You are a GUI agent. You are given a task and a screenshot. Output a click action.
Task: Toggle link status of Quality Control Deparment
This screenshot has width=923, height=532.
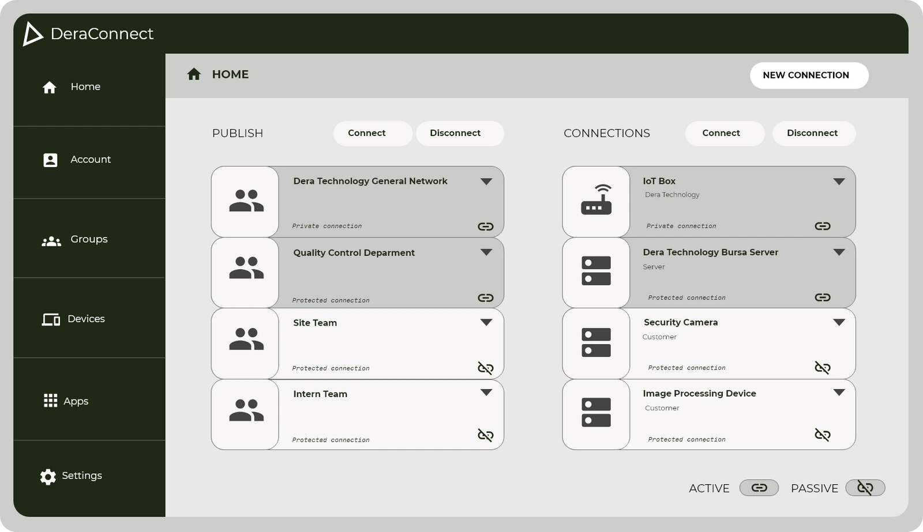coord(486,298)
